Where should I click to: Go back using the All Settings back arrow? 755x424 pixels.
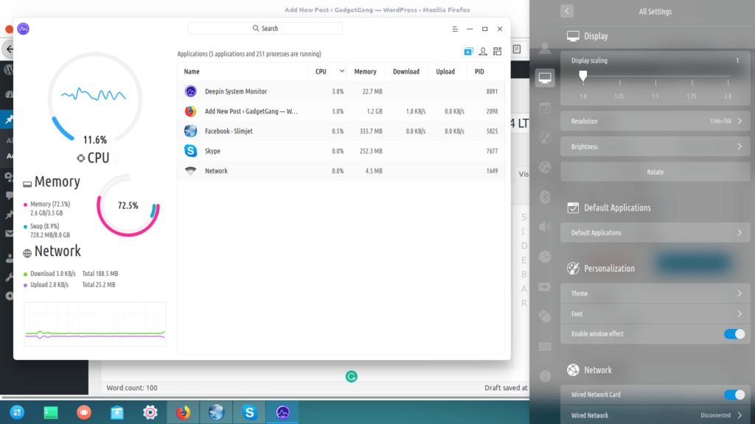click(567, 11)
